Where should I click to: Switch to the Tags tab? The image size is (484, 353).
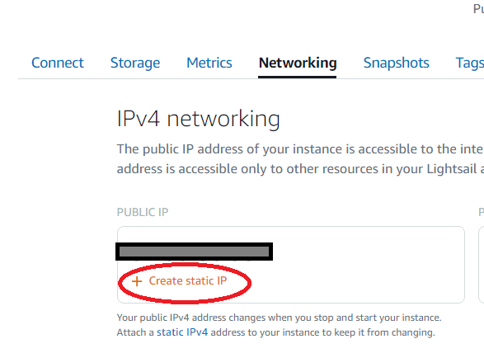pos(470,64)
